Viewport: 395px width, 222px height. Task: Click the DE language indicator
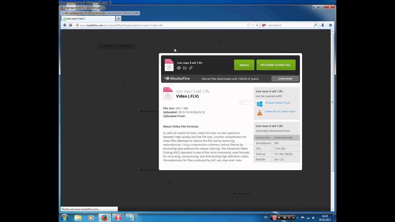(266, 217)
